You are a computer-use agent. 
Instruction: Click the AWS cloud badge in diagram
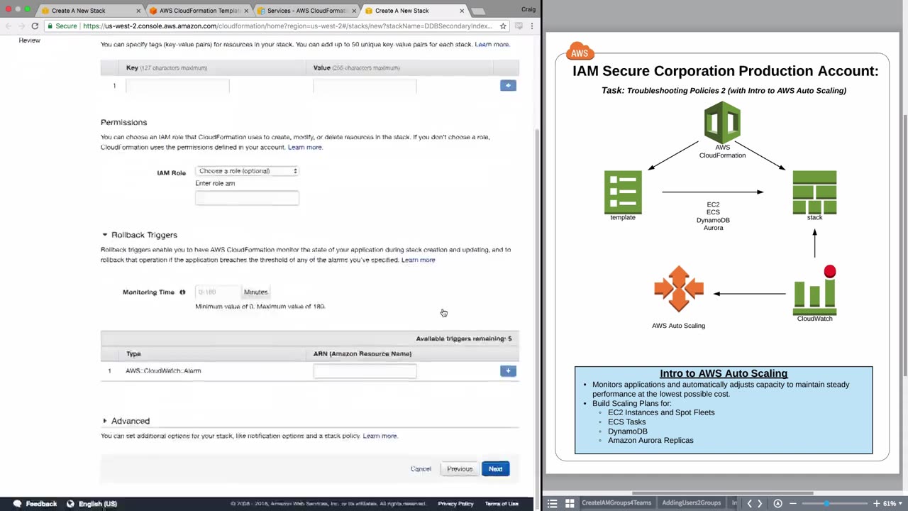click(x=580, y=53)
